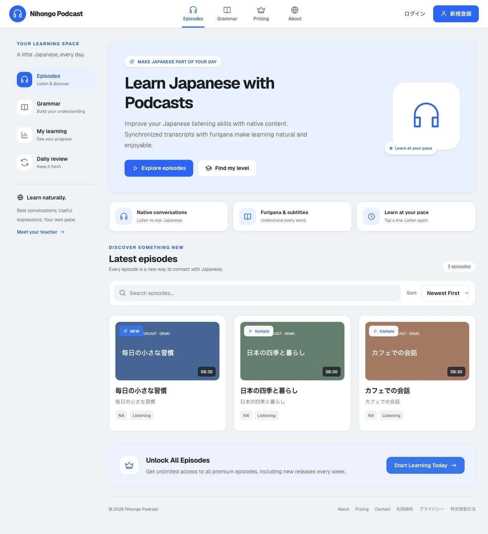This screenshot has width=488, height=534.
Task: Click 08:30 duration on 毎日の小さな習慣 thumbnail
Action: click(x=207, y=372)
